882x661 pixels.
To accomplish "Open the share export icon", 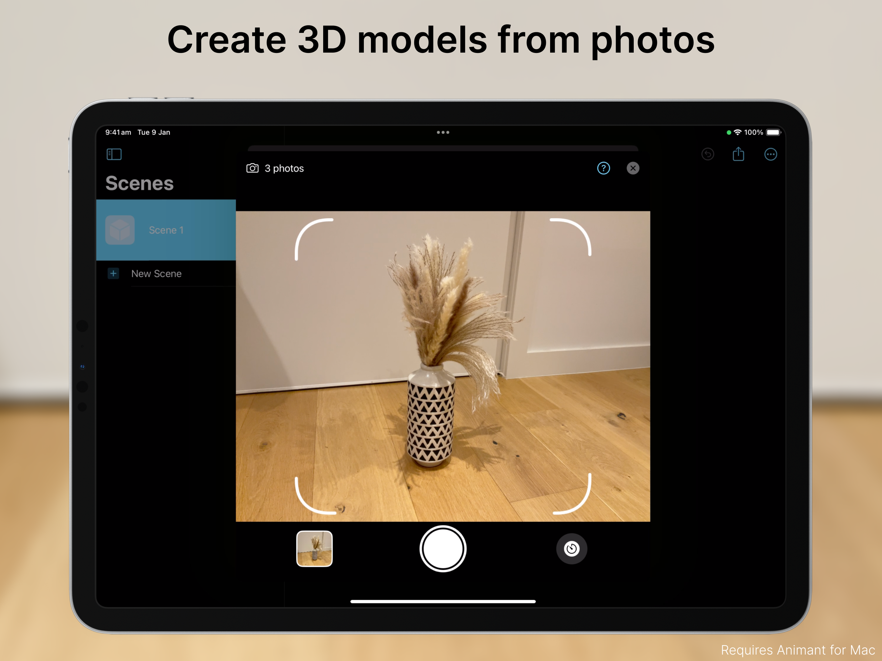I will tap(738, 154).
